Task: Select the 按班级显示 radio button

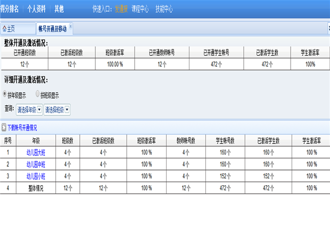Action: [x=38, y=95]
